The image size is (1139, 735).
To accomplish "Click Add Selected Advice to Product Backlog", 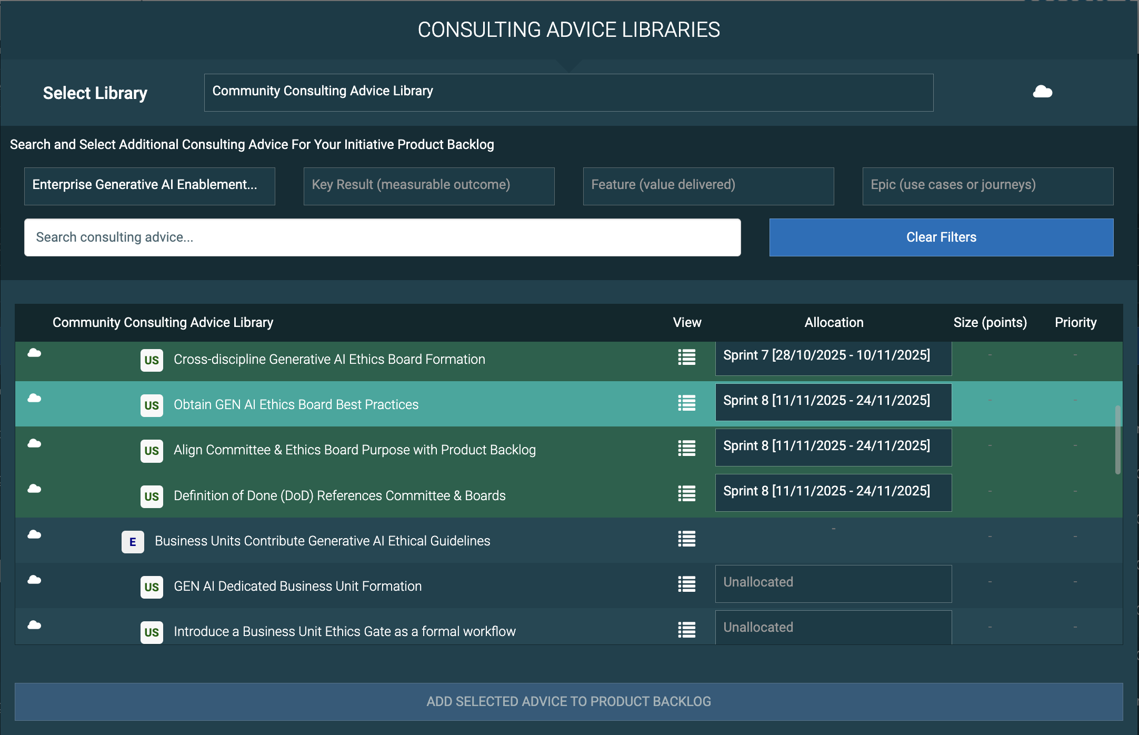I will click(568, 702).
